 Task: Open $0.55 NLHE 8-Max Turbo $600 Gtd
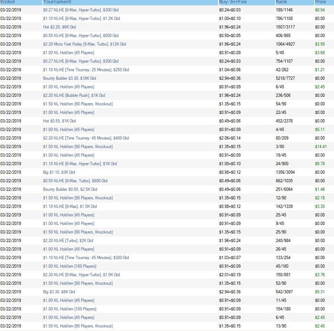click(75, 181)
